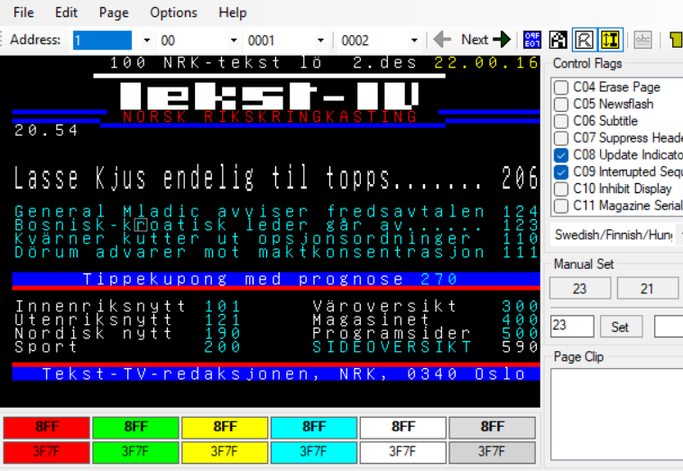
Task: Click 'Sport' in the teletext index
Action: tap(46, 346)
